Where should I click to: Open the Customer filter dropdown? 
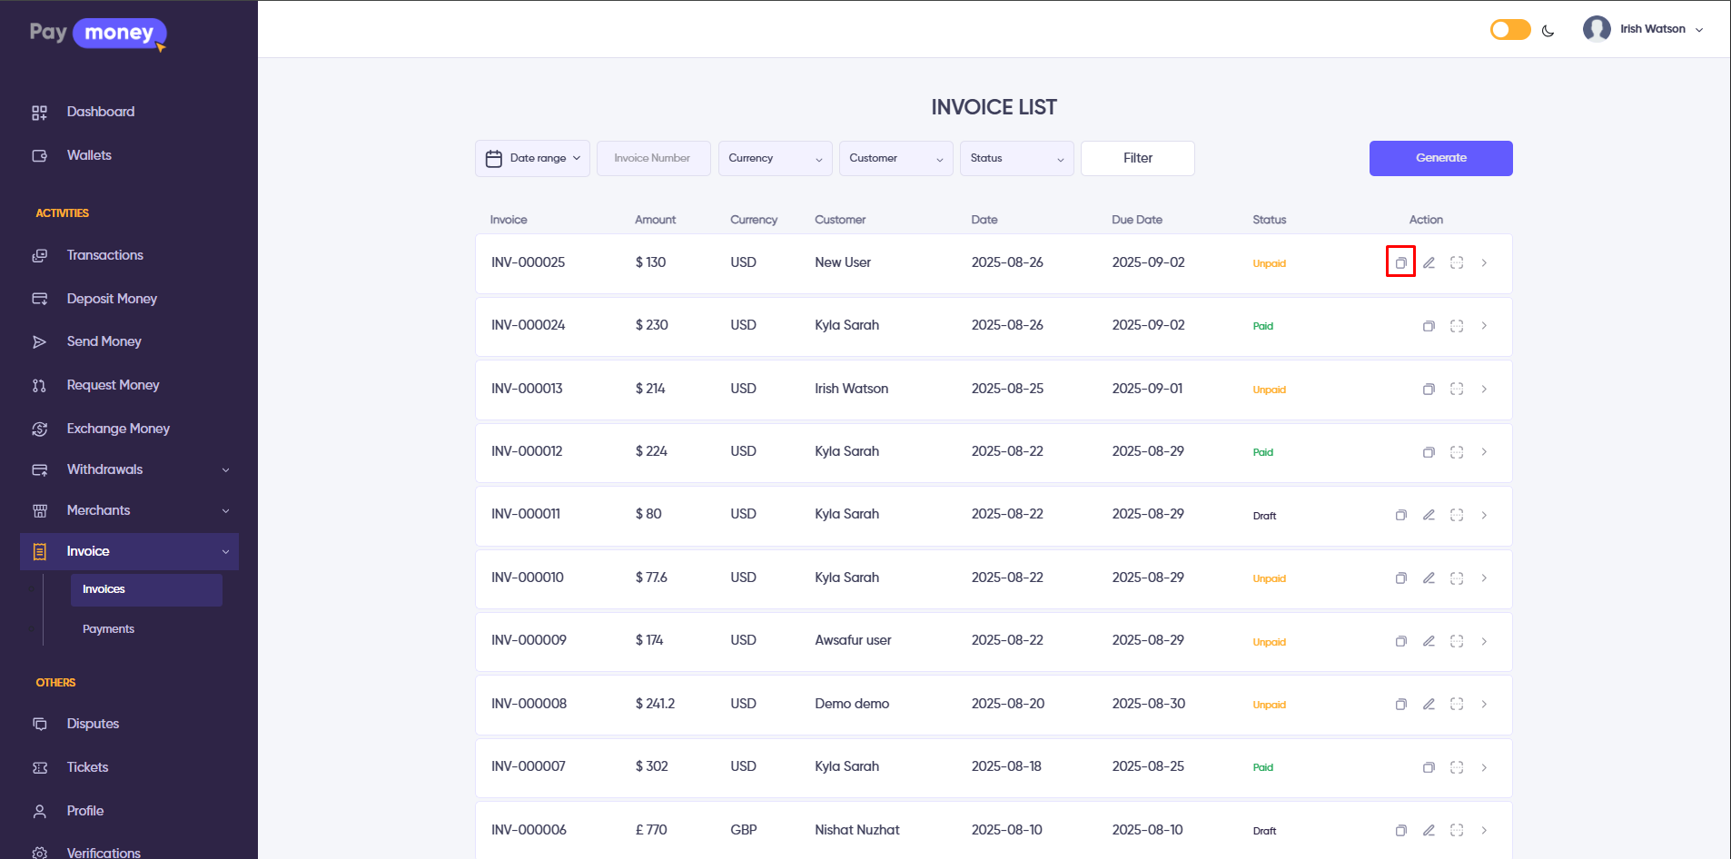pyautogui.click(x=895, y=159)
